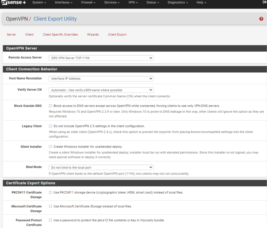Click the Legacy Client label
Viewport: 267px width, 228px height.
32,126
